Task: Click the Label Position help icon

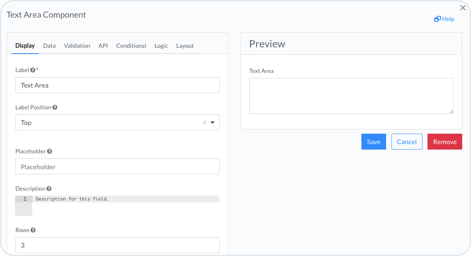Action: [x=55, y=108]
